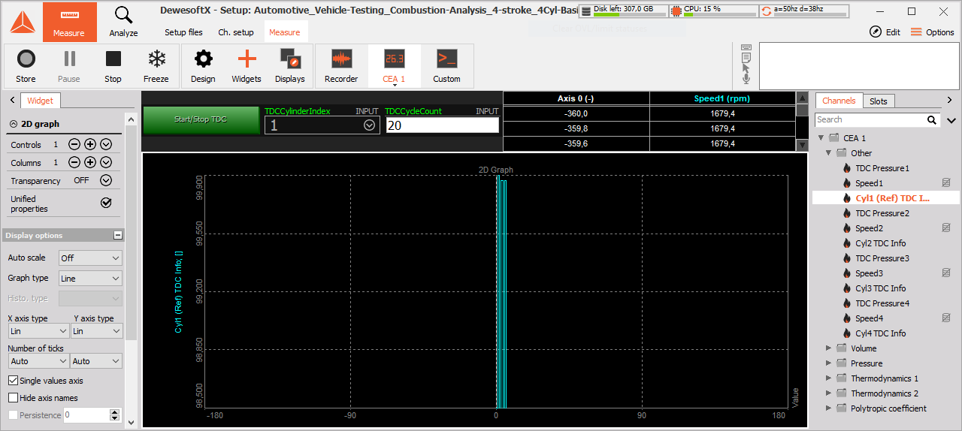Increase Columns count with plus icon
Screen dimensions: 962x431
point(90,162)
